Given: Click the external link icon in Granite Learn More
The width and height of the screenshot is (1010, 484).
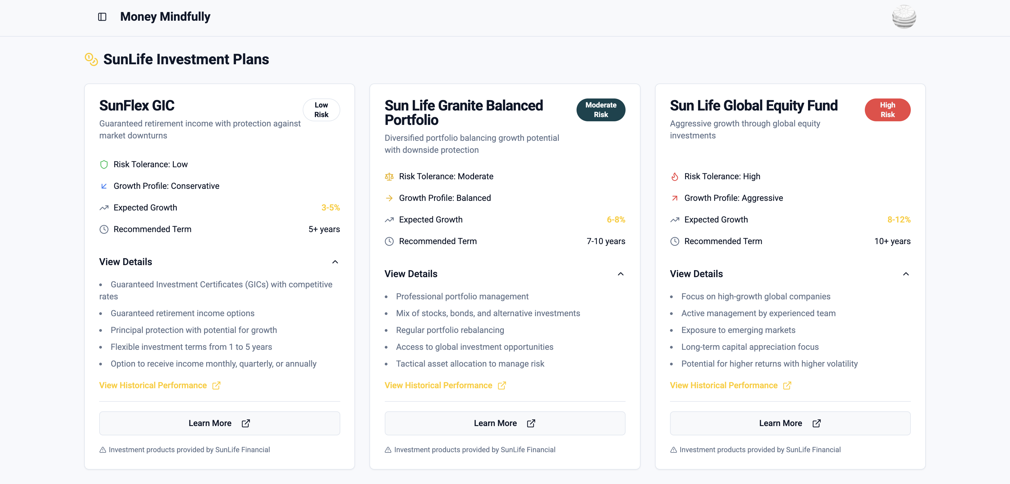Looking at the screenshot, I should (531, 423).
